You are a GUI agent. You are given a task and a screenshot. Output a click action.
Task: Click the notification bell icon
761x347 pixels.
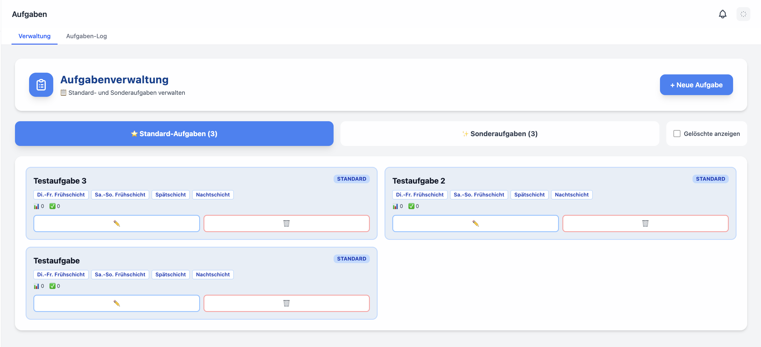[722, 14]
